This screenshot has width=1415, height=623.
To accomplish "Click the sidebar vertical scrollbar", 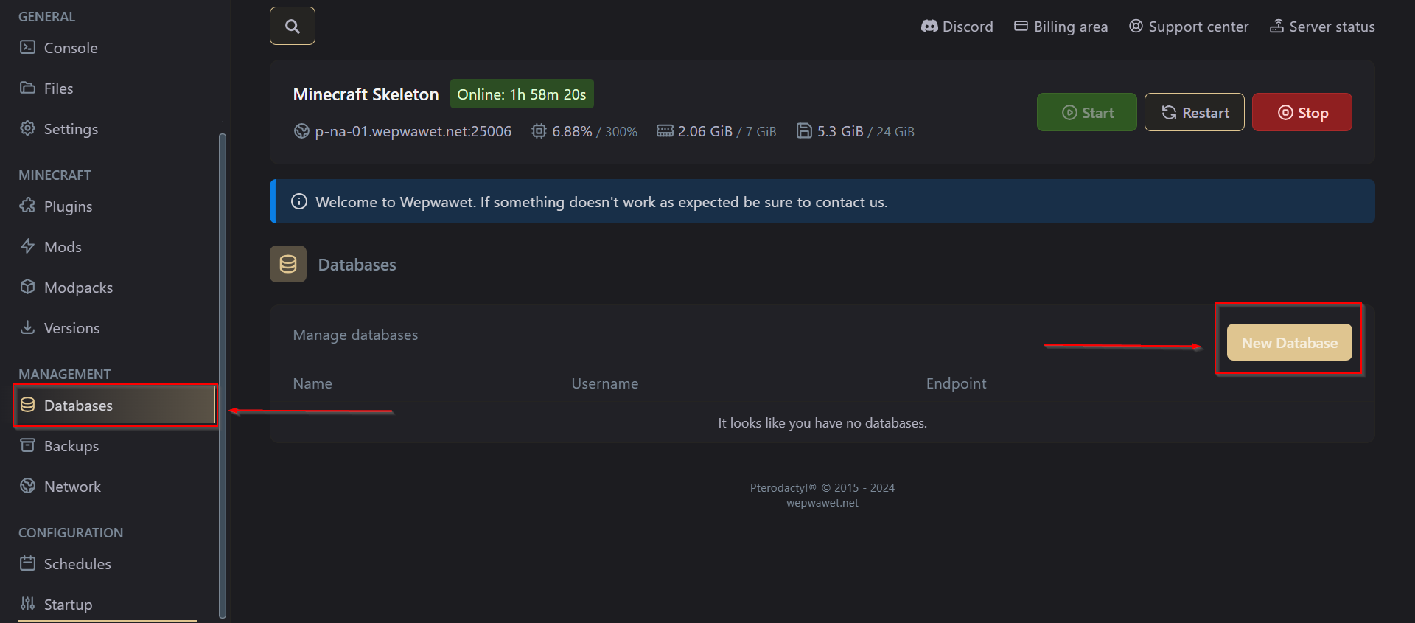I will [x=223, y=376].
